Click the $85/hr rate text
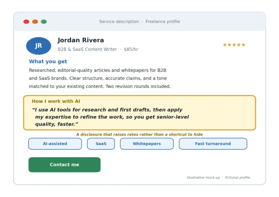Screen dimensions: 279x197 (x=131, y=49)
